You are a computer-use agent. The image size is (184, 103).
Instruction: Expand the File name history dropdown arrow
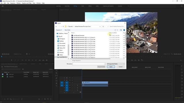click(x=105, y=64)
